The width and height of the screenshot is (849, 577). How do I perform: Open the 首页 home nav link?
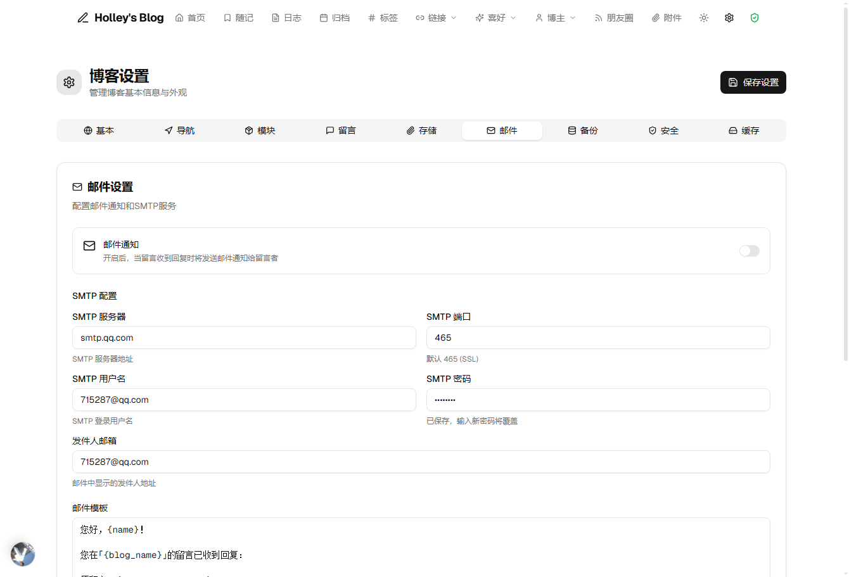(190, 18)
